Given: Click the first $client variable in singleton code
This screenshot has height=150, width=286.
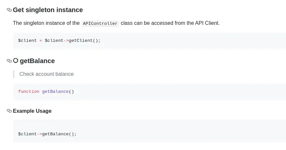Looking at the screenshot, I should 27,41.
